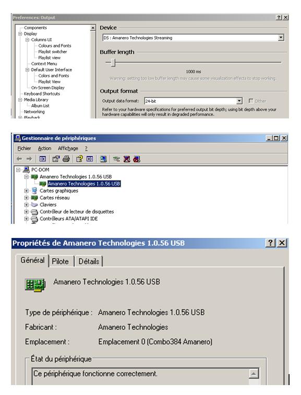Open the Output data format dropdown

pyautogui.click(x=239, y=101)
